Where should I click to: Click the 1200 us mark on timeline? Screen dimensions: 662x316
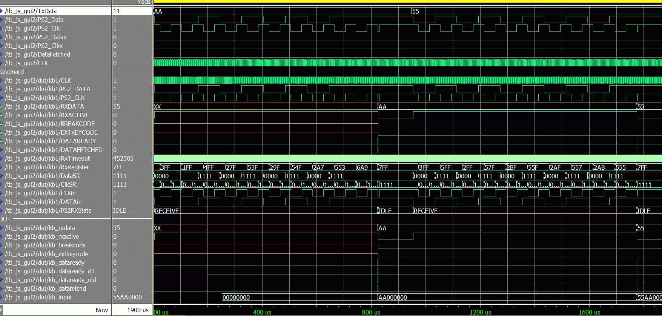pyautogui.click(x=480, y=312)
